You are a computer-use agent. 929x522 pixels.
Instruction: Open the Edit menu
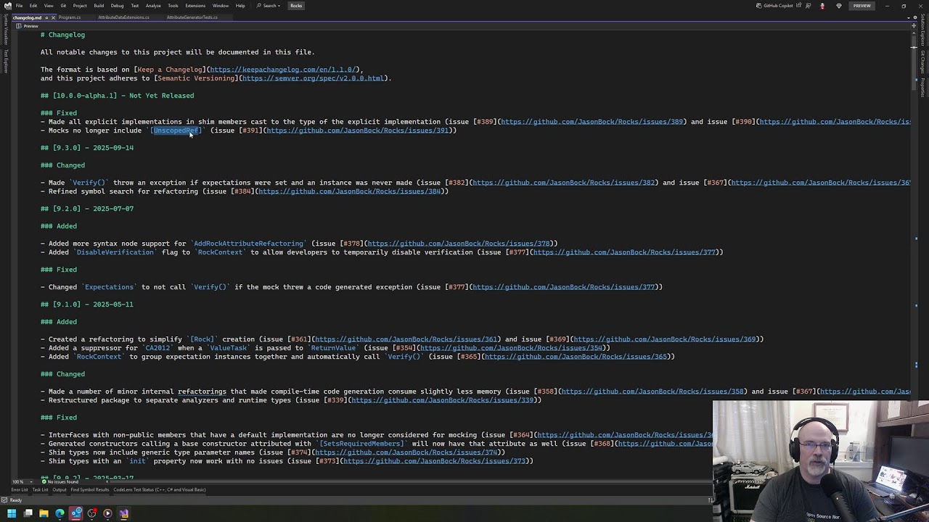33,6
